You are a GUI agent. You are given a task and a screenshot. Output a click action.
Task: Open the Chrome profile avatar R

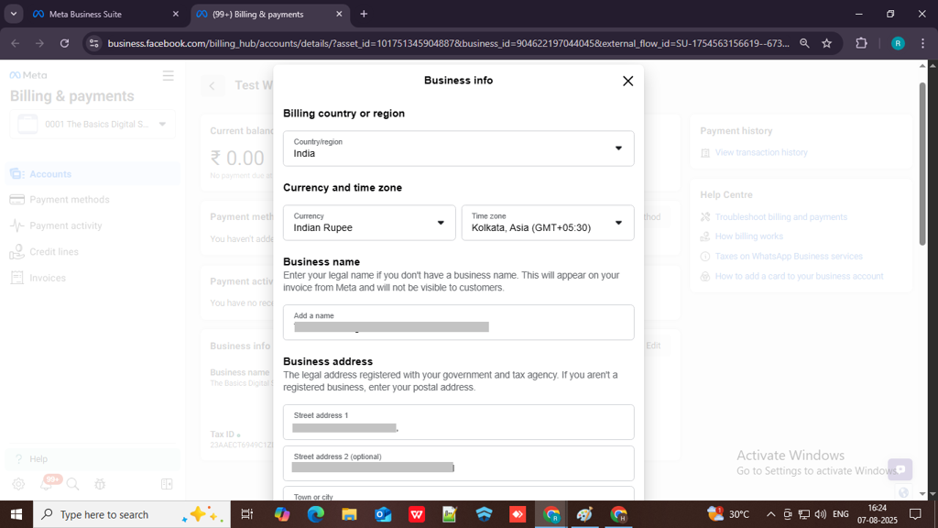tap(898, 43)
